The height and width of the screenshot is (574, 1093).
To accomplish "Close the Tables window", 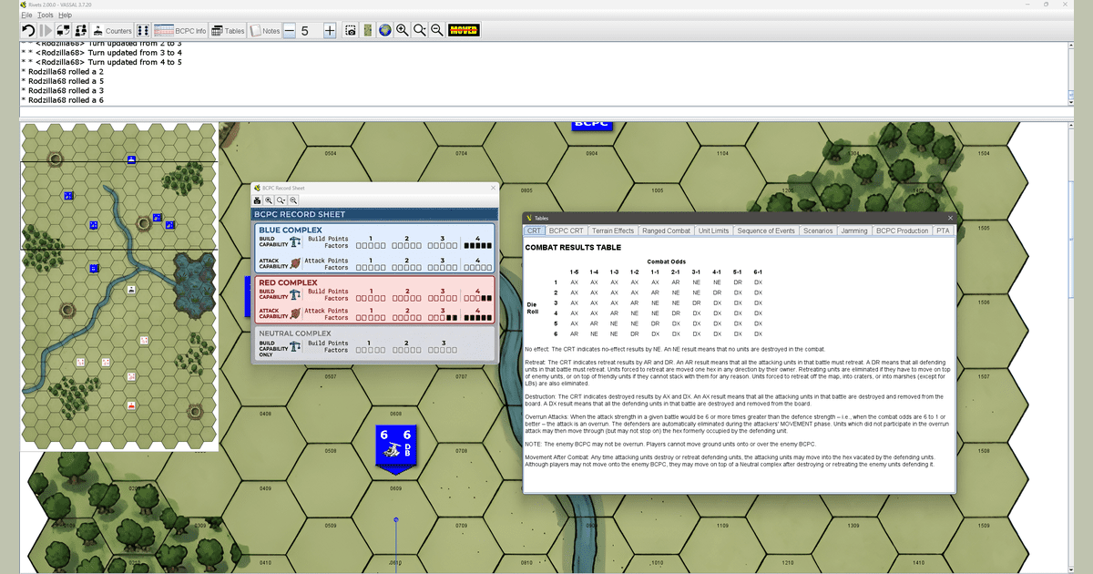I will point(950,218).
